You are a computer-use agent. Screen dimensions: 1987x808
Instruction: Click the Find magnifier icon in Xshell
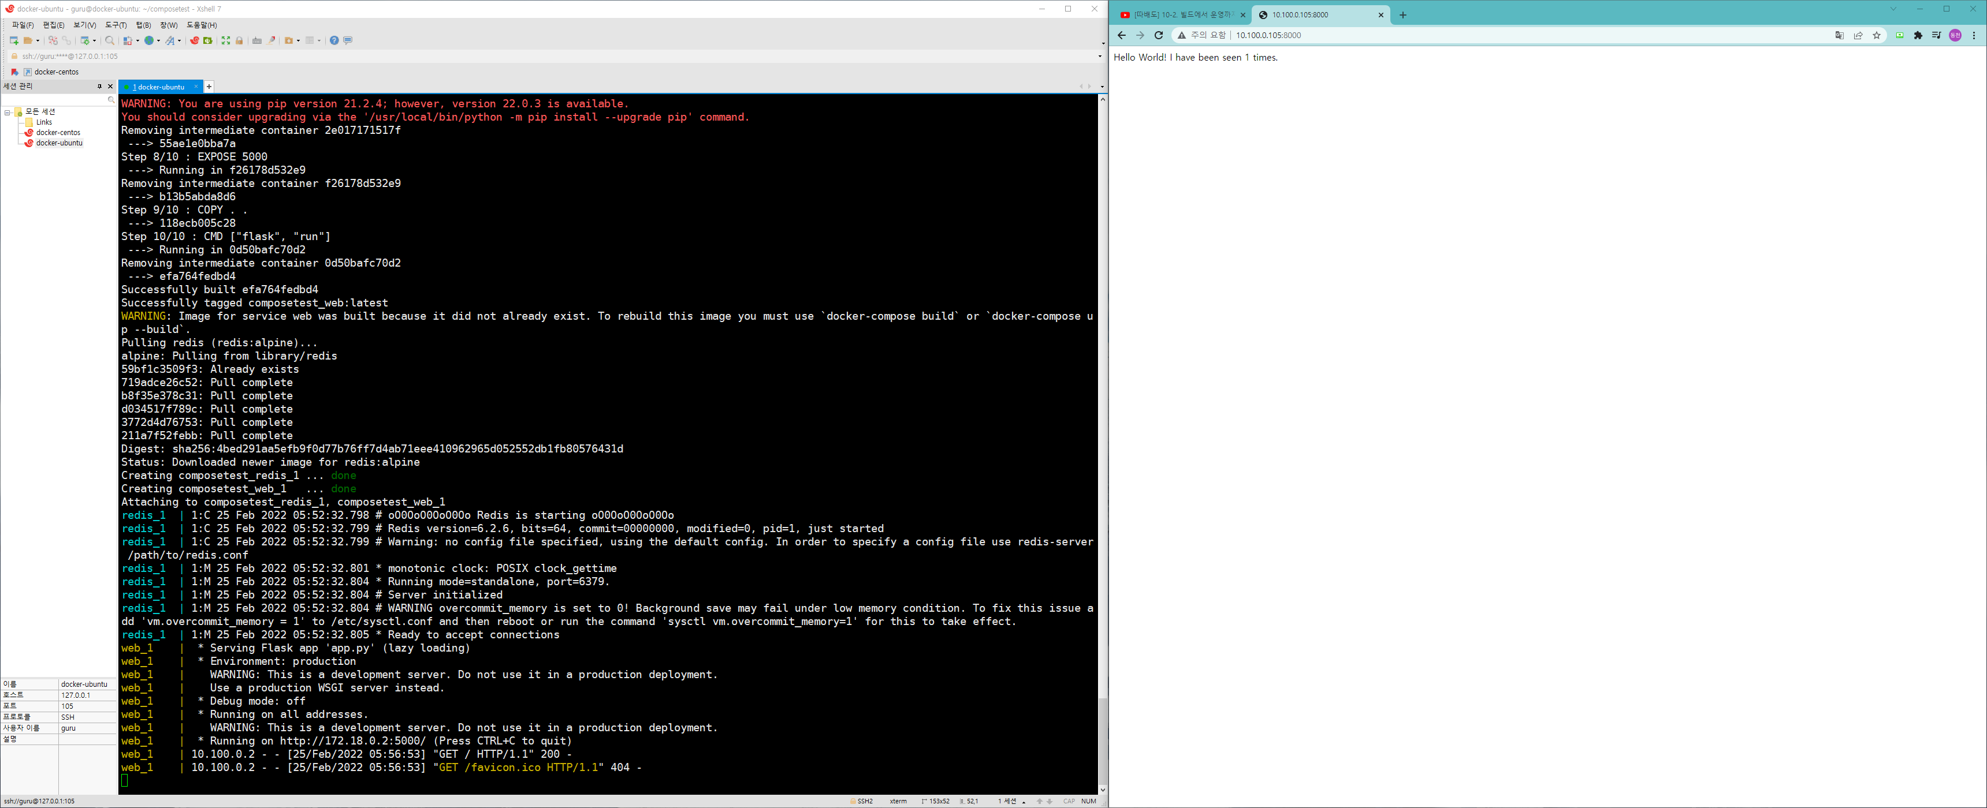tap(110, 40)
